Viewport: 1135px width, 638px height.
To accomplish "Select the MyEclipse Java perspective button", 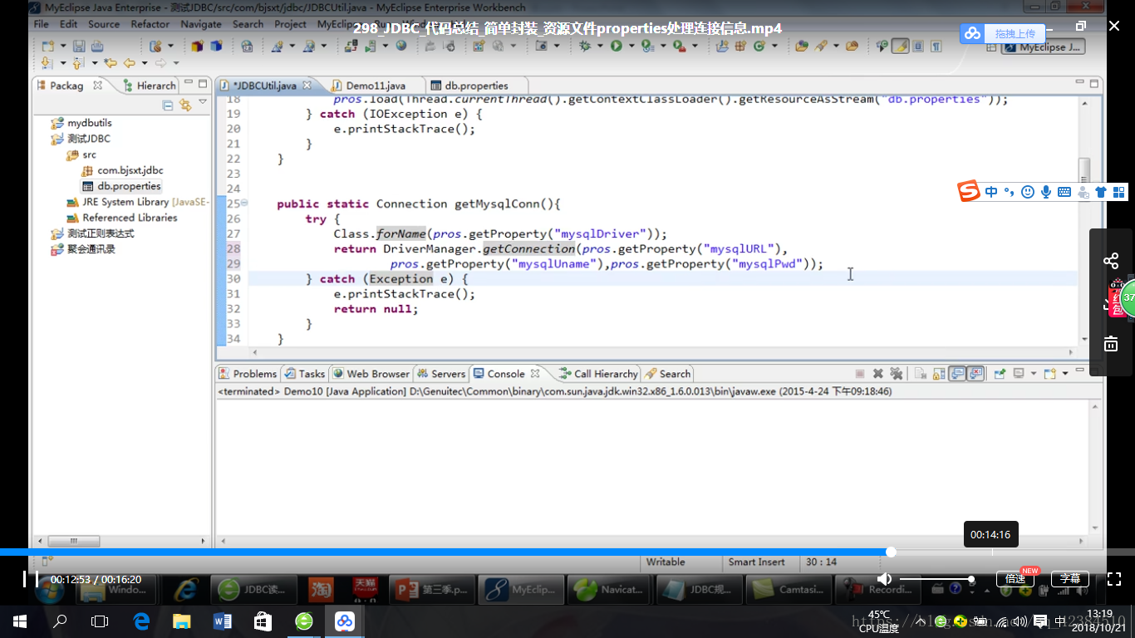I will [1043, 47].
